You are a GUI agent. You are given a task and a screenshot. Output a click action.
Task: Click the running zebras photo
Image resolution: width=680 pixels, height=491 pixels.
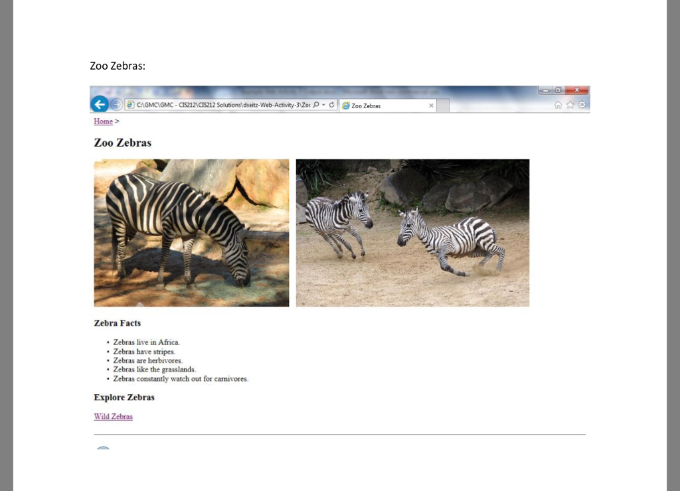(412, 232)
